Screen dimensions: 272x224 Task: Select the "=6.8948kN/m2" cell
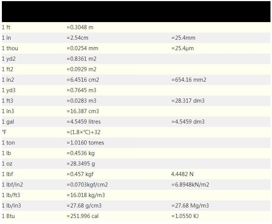tap(190, 185)
